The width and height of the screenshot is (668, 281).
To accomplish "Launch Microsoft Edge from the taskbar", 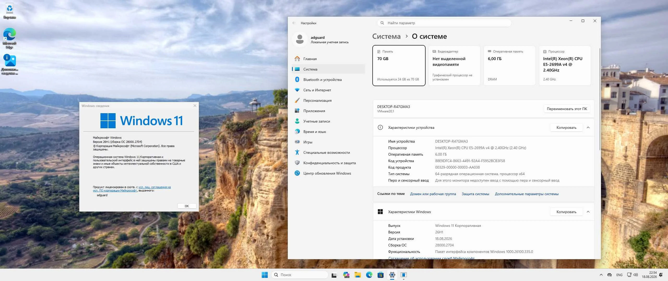I will tap(369, 275).
